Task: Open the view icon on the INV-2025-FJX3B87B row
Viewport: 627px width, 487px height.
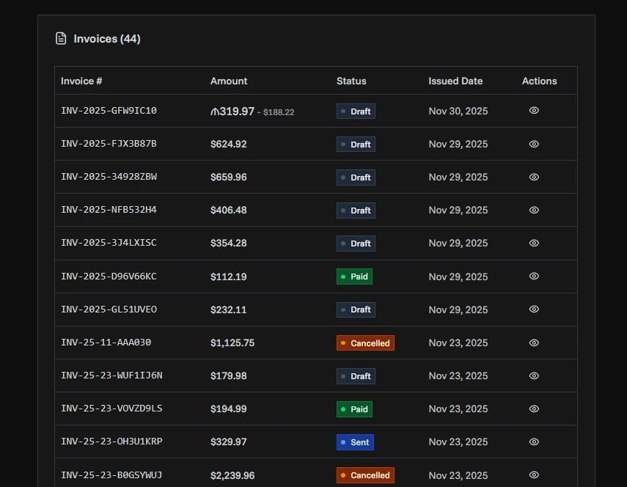Action: pos(533,144)
